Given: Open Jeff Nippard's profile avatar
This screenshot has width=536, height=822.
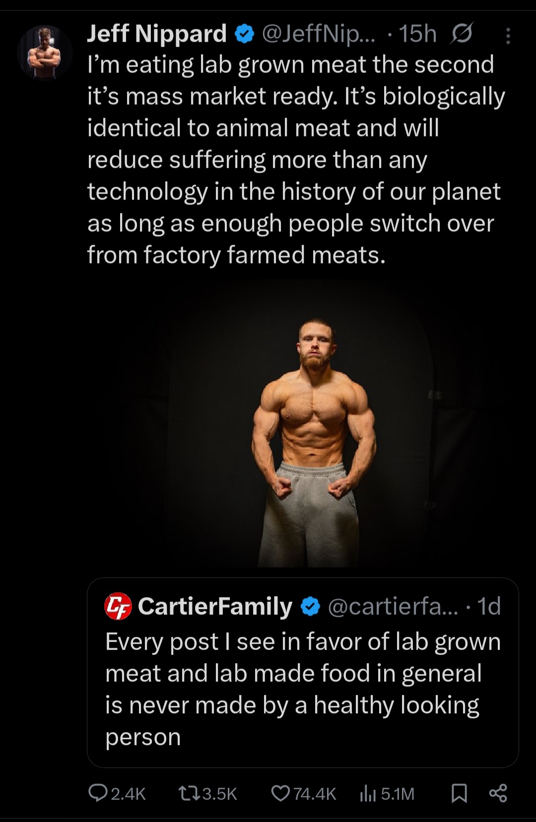Looking at the screenshot, I should [x=45, y=53].
